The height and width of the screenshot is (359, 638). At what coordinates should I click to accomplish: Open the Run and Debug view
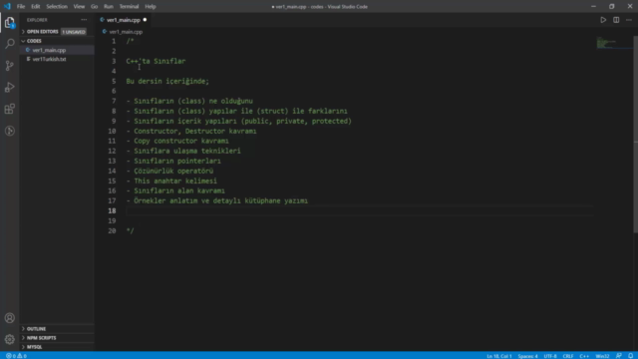pyautogui.click(x=10, y=87)
